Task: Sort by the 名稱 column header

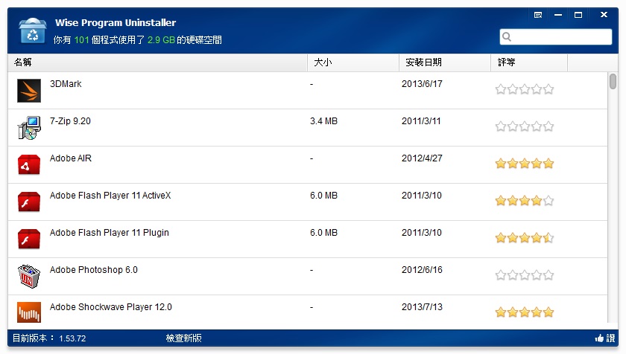Action: [x=157, y=62]
